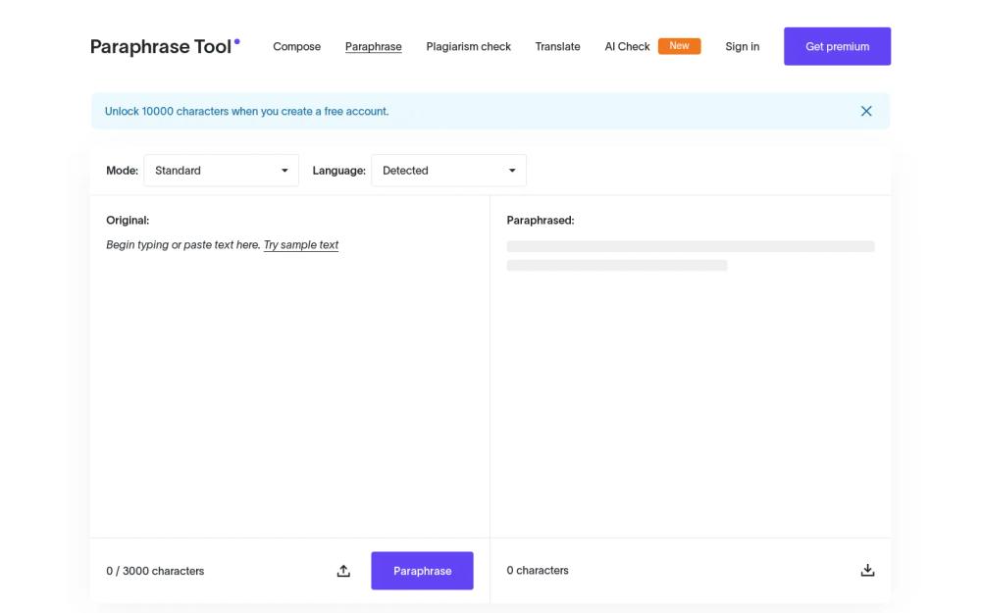Dismiss the unlock characters banner
The image size is (981, 613).
866,112
